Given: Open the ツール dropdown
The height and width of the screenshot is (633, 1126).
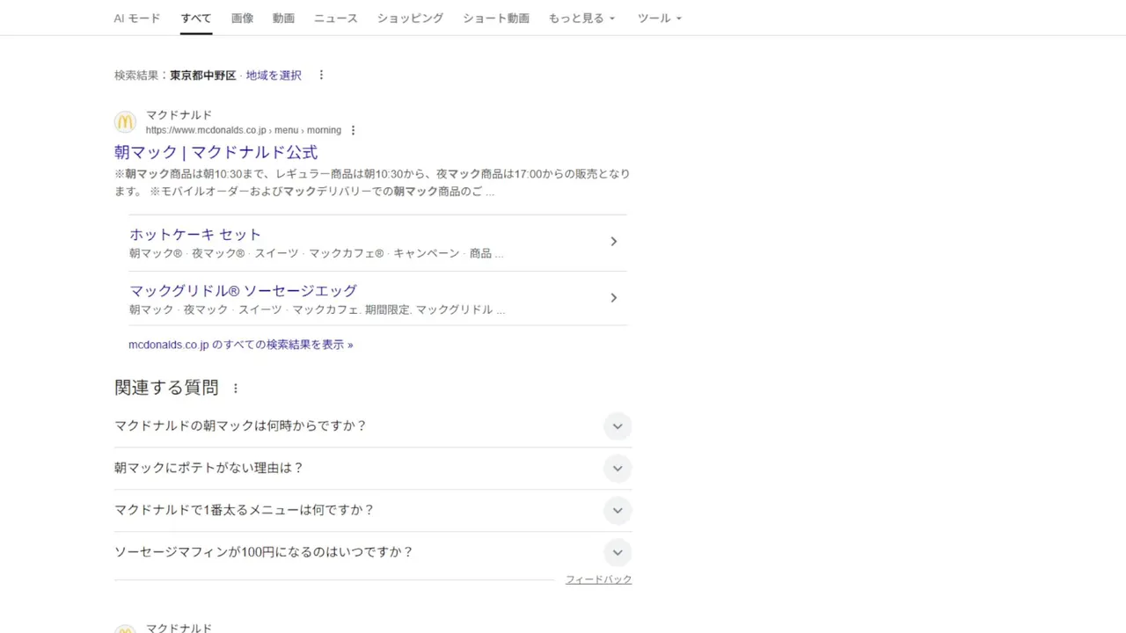Looking at the screenshot, I should pyautogui.click(x=660, y=18).
